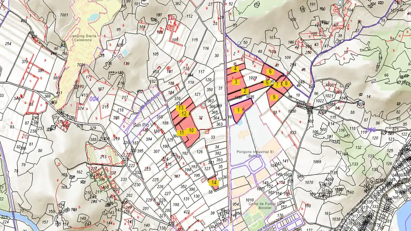Click parcel number 254

point(8,44)
